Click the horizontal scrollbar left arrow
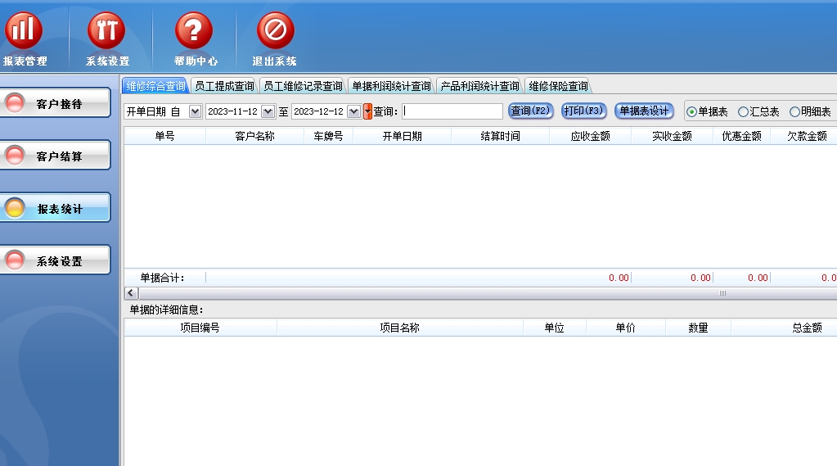The image size is (837, 466). tap(131, 292)
